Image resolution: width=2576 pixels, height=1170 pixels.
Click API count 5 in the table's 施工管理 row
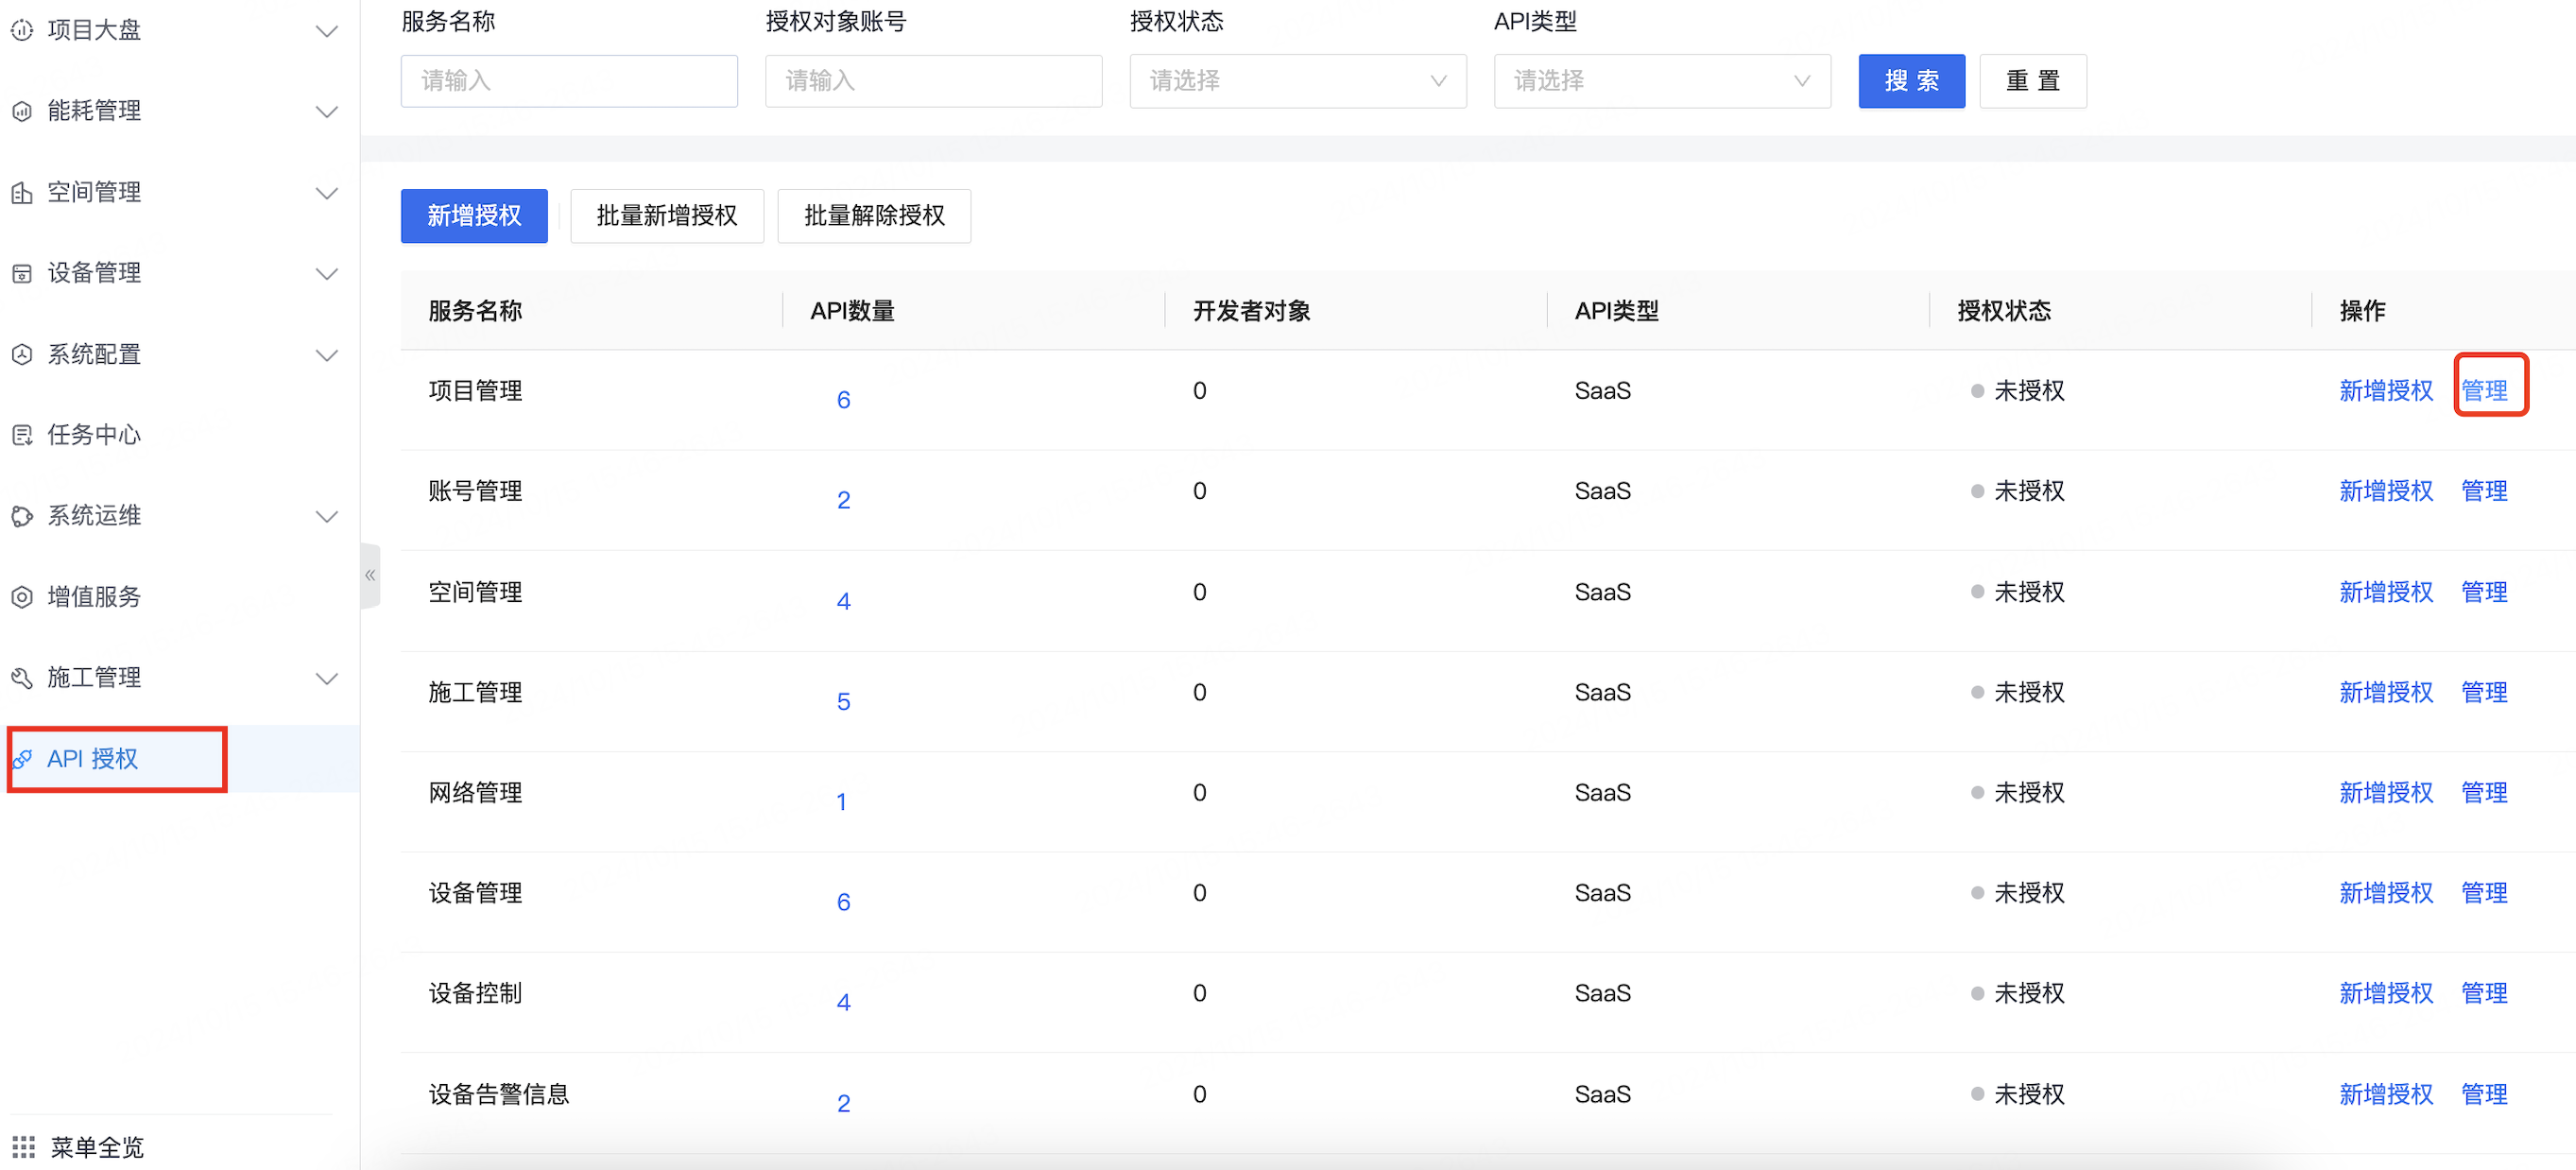click(x=843, y=702)
